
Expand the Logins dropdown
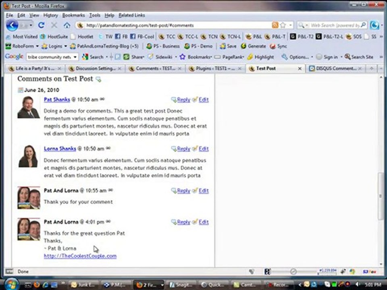tap(66, 46)
